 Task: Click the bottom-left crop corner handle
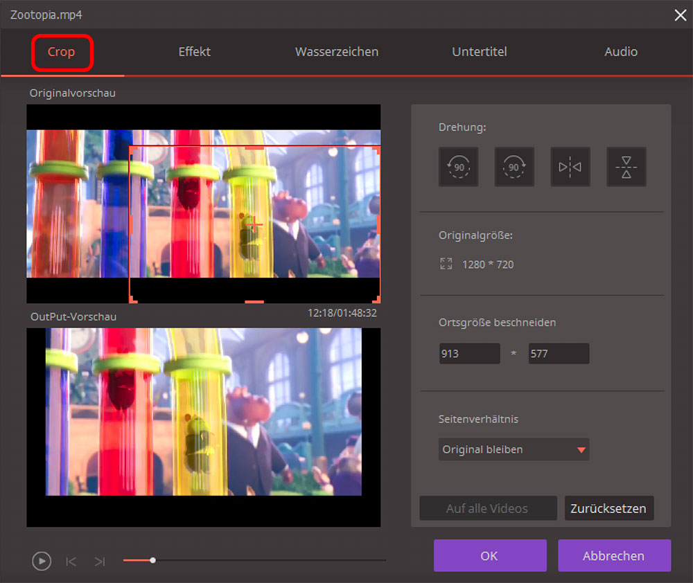(x=132, y=299)
